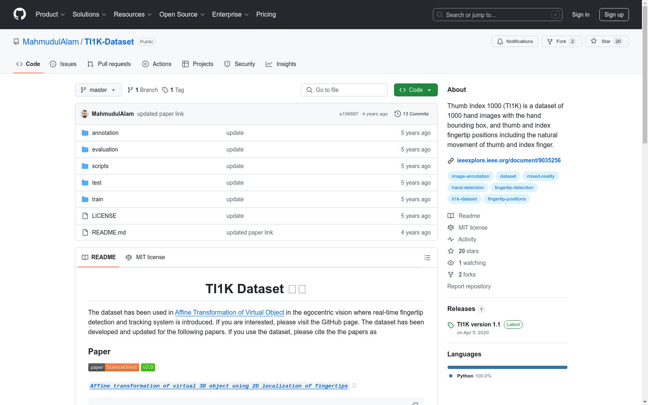648x405 pixels.
Task: Open the train folder icon
Action: pos(85,199)
